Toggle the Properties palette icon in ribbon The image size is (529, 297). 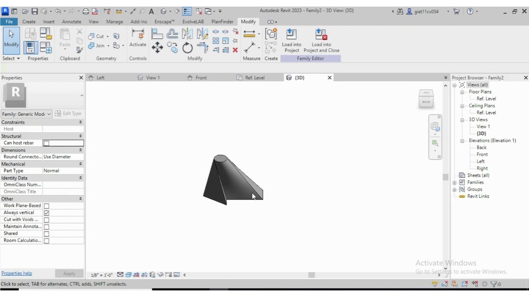coord(30,47)
